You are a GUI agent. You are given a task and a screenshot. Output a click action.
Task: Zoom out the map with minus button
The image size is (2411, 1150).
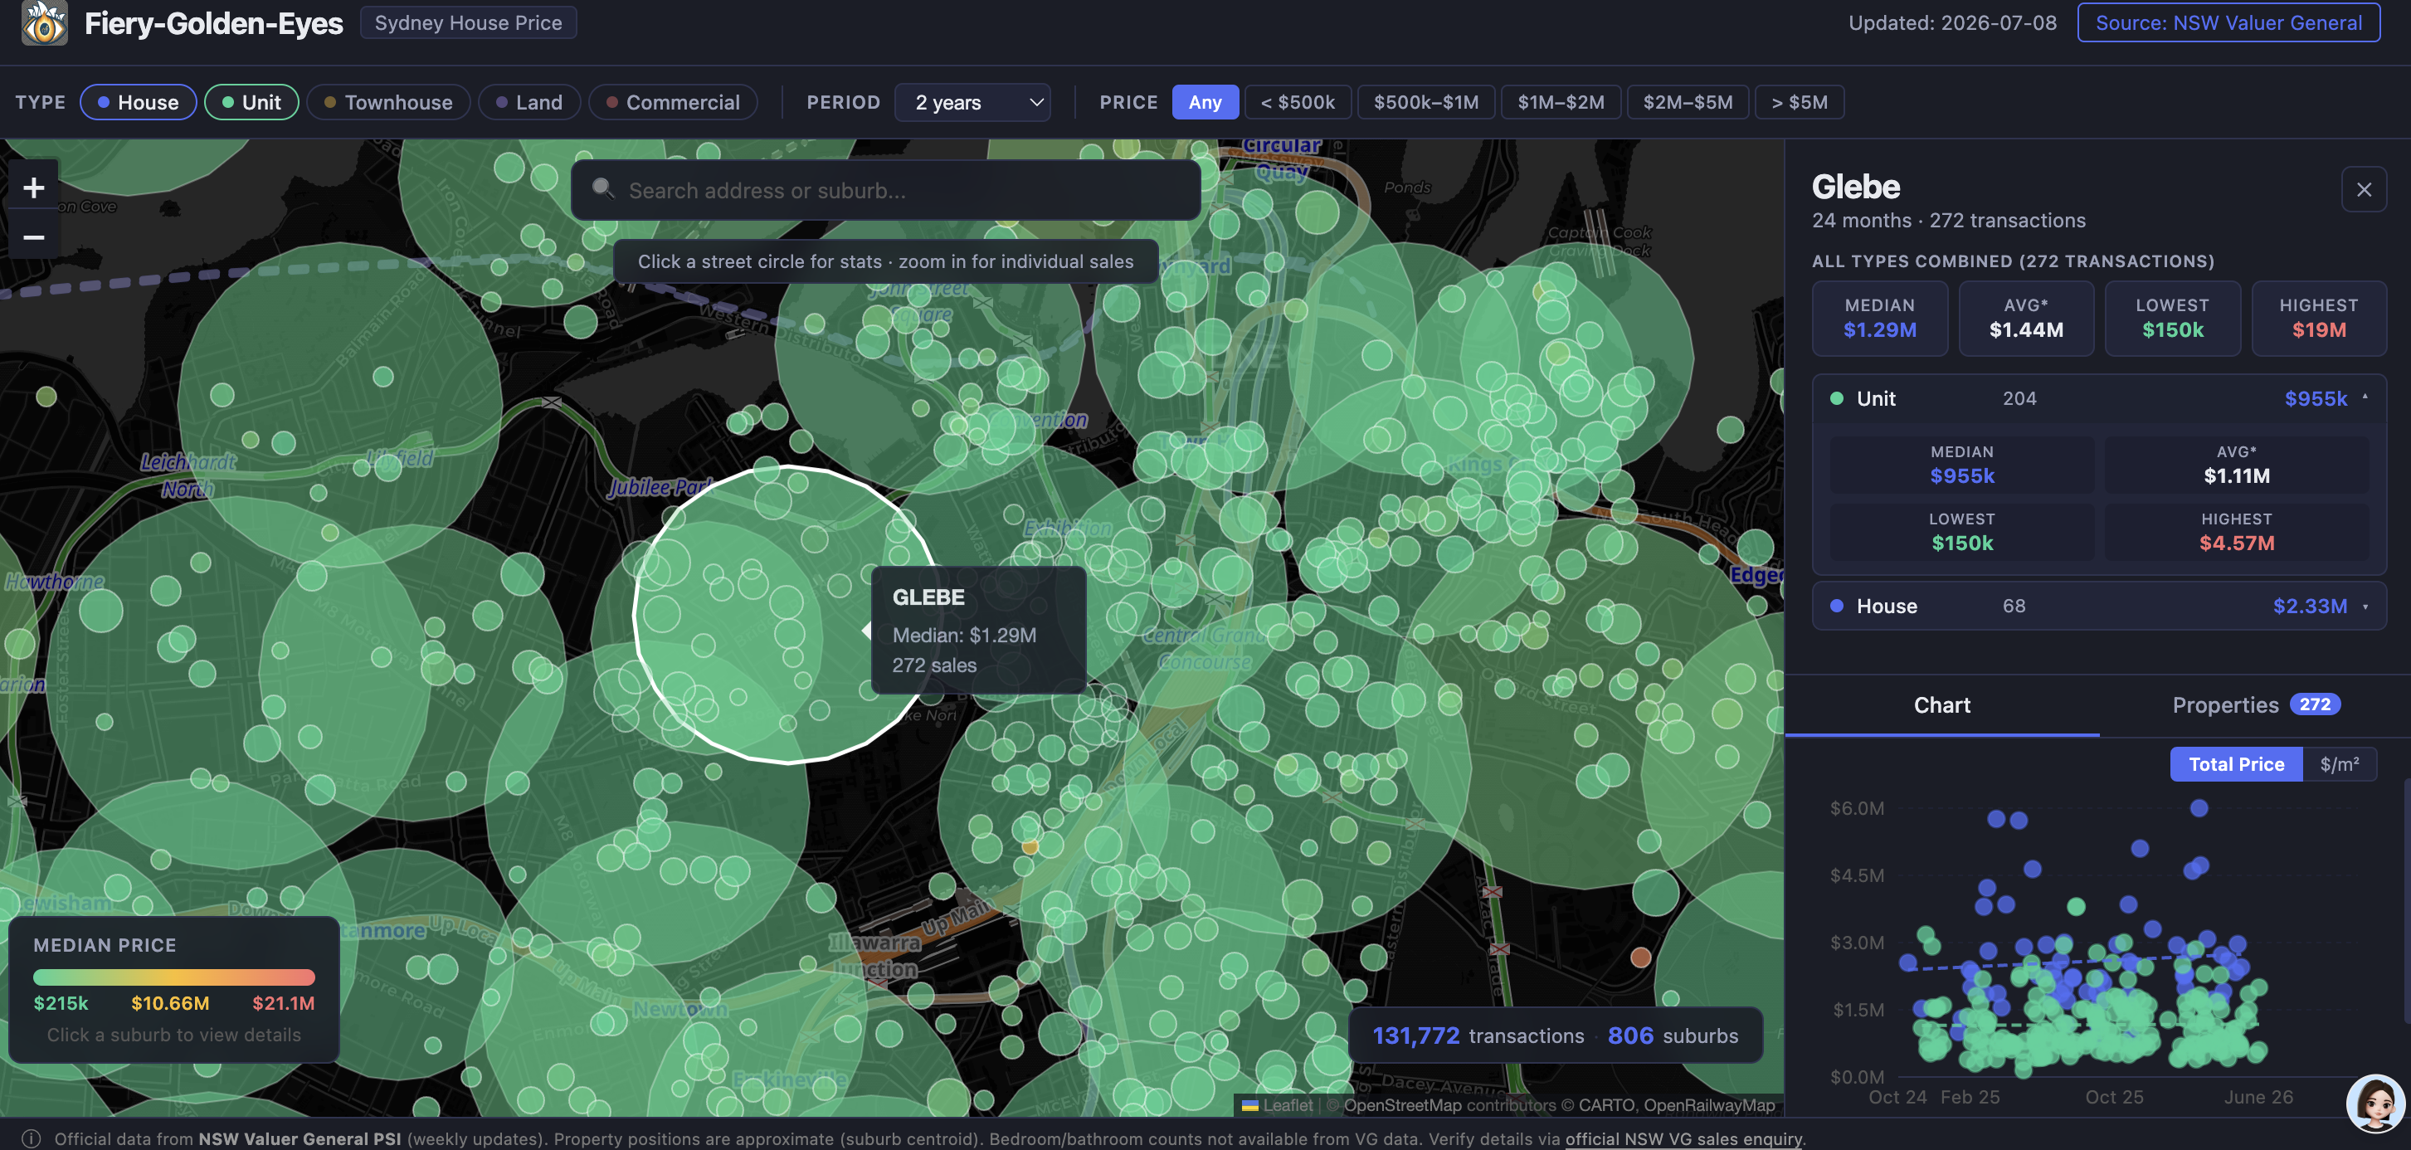pyautogui.click(x=34, y=237)
